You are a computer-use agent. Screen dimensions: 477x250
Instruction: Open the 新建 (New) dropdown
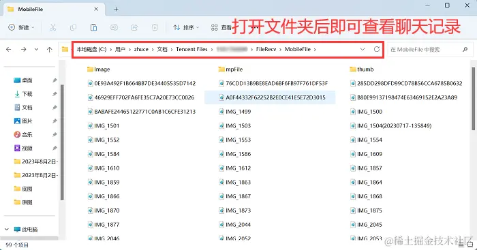(x=21, y=28)
